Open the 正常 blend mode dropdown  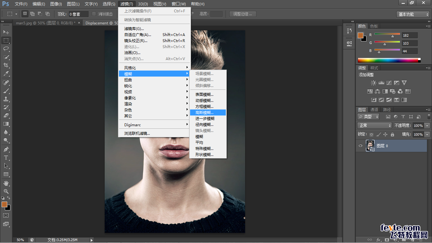[374, 126]
